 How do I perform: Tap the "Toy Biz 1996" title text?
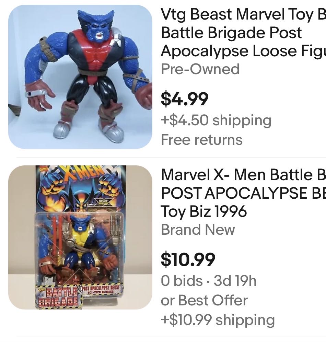[x=204, y=211]
